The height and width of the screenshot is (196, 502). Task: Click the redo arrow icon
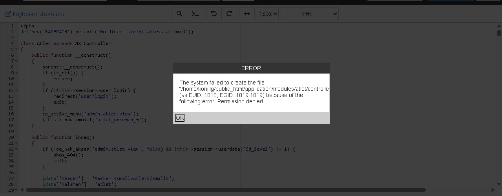point(229,14)
